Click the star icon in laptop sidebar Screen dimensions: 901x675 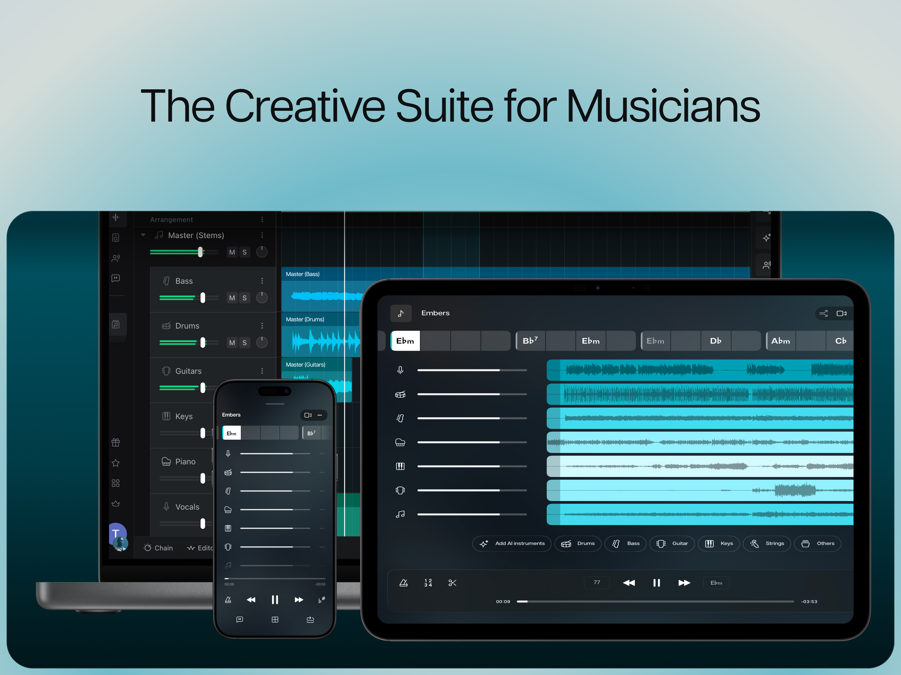[116, 463]
